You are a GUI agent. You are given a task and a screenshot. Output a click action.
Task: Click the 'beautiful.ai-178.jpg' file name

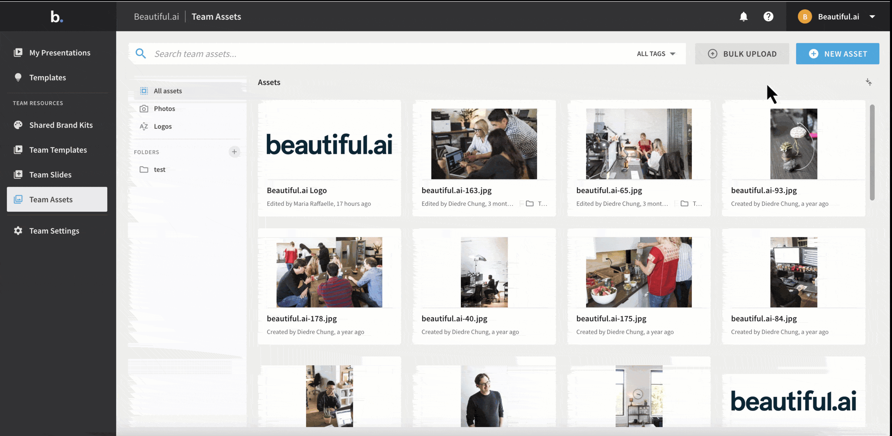click(x=302, y=319)
